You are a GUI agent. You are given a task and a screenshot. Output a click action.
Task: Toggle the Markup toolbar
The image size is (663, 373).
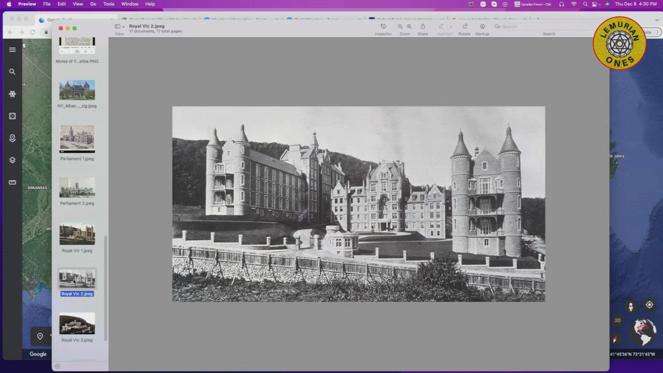[x=482, y=26]
